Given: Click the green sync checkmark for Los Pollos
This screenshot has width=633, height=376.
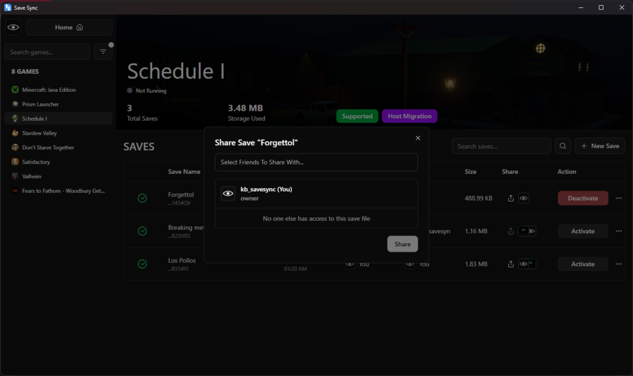Looking at the screenshot, I should pyautogui.click(x=142, y=264).
